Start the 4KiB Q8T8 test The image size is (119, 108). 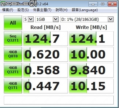(13, 54)
